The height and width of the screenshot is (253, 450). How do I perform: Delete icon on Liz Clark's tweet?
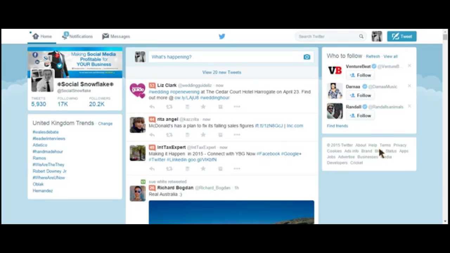coord(187,106)
